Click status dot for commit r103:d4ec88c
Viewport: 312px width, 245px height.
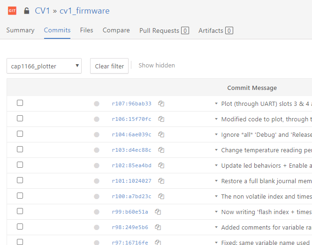(97, 150)
